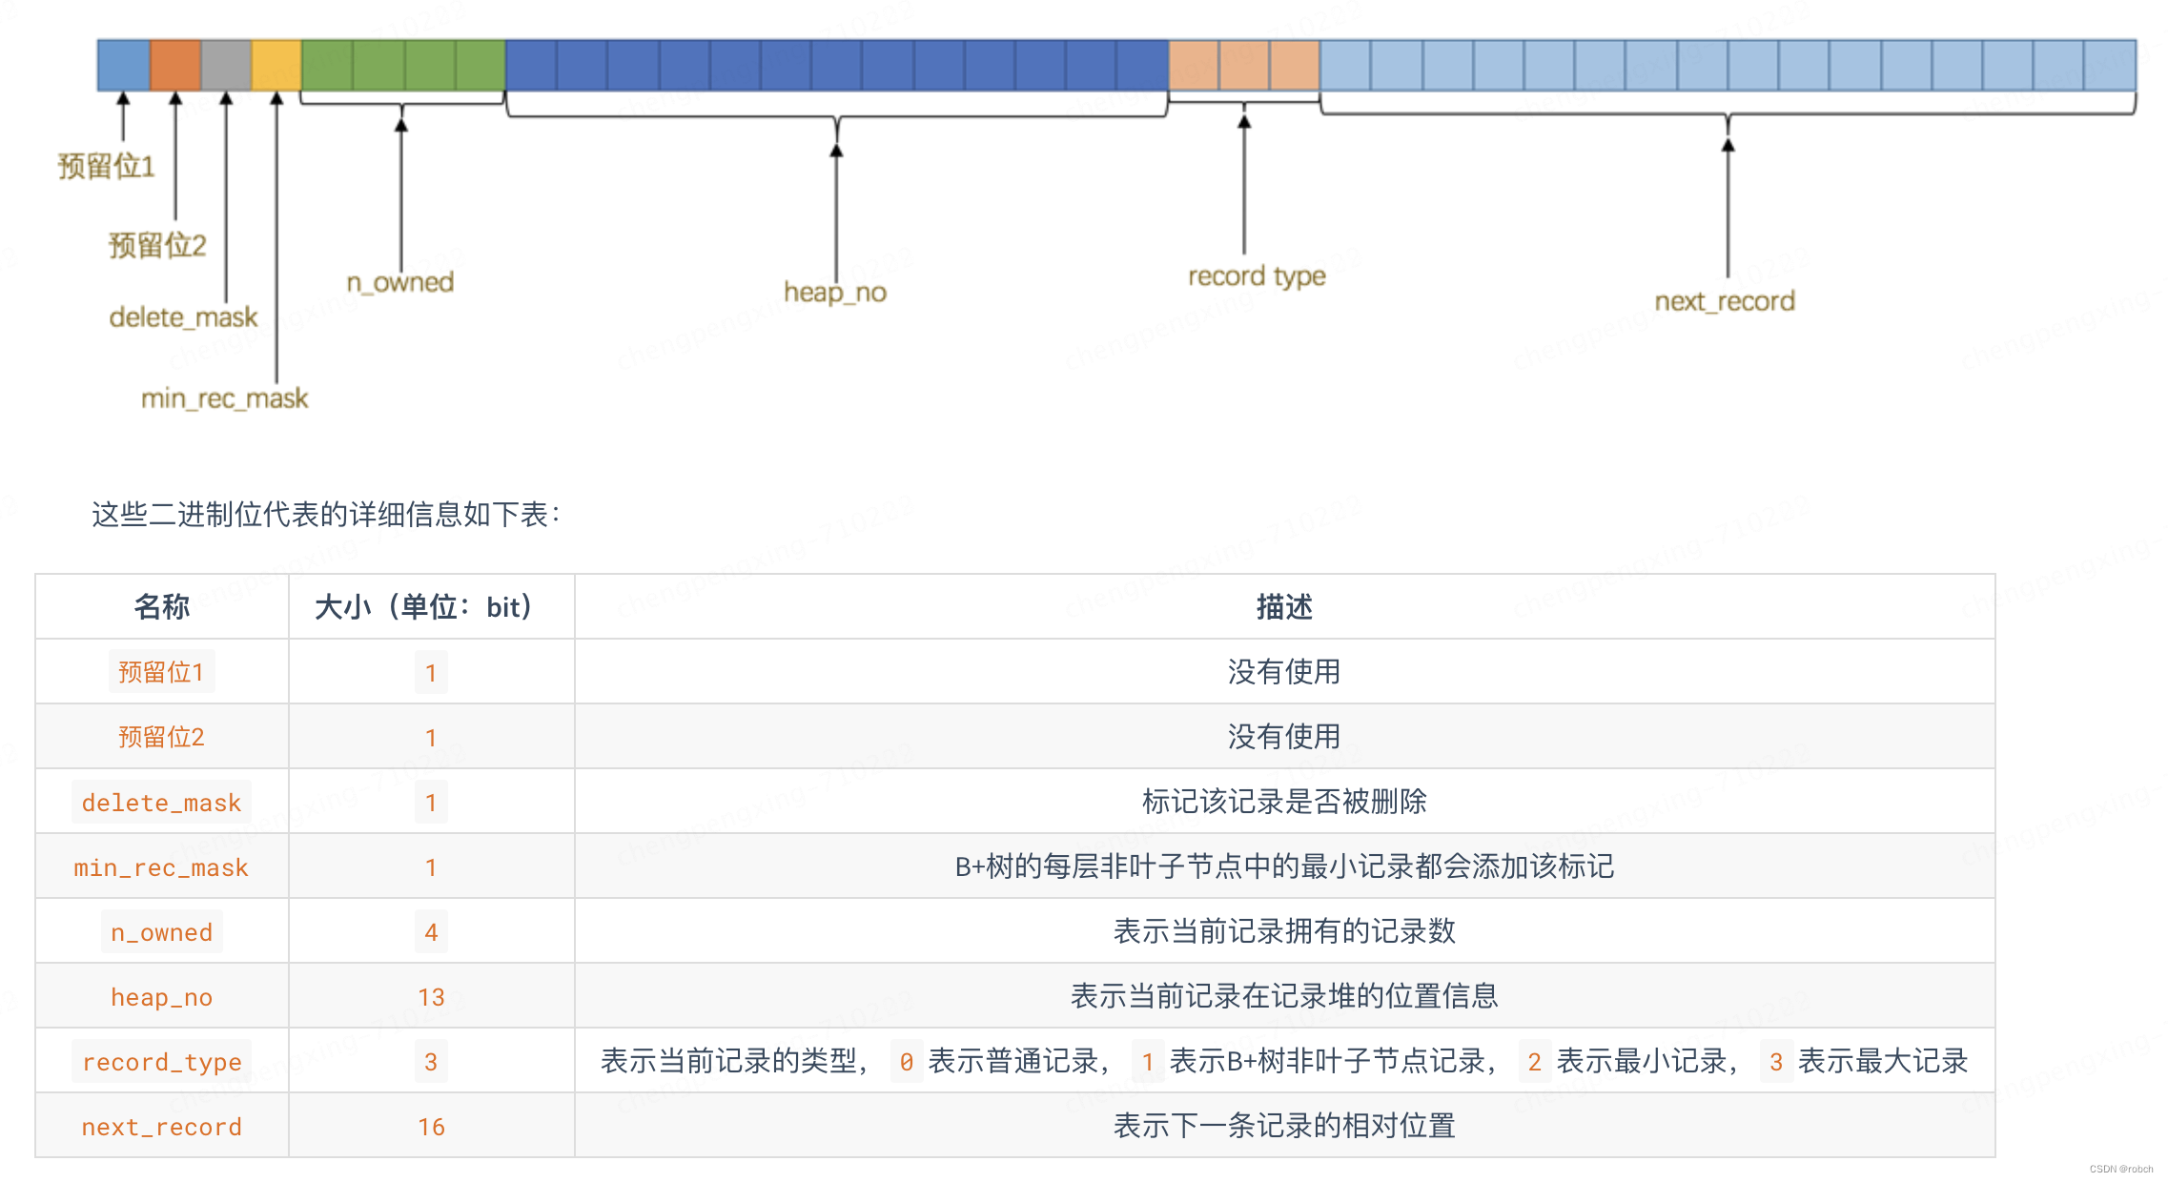Click the '预留位1' diagram label
This screenshot has width=2168, height=1182.
(106, 166)
